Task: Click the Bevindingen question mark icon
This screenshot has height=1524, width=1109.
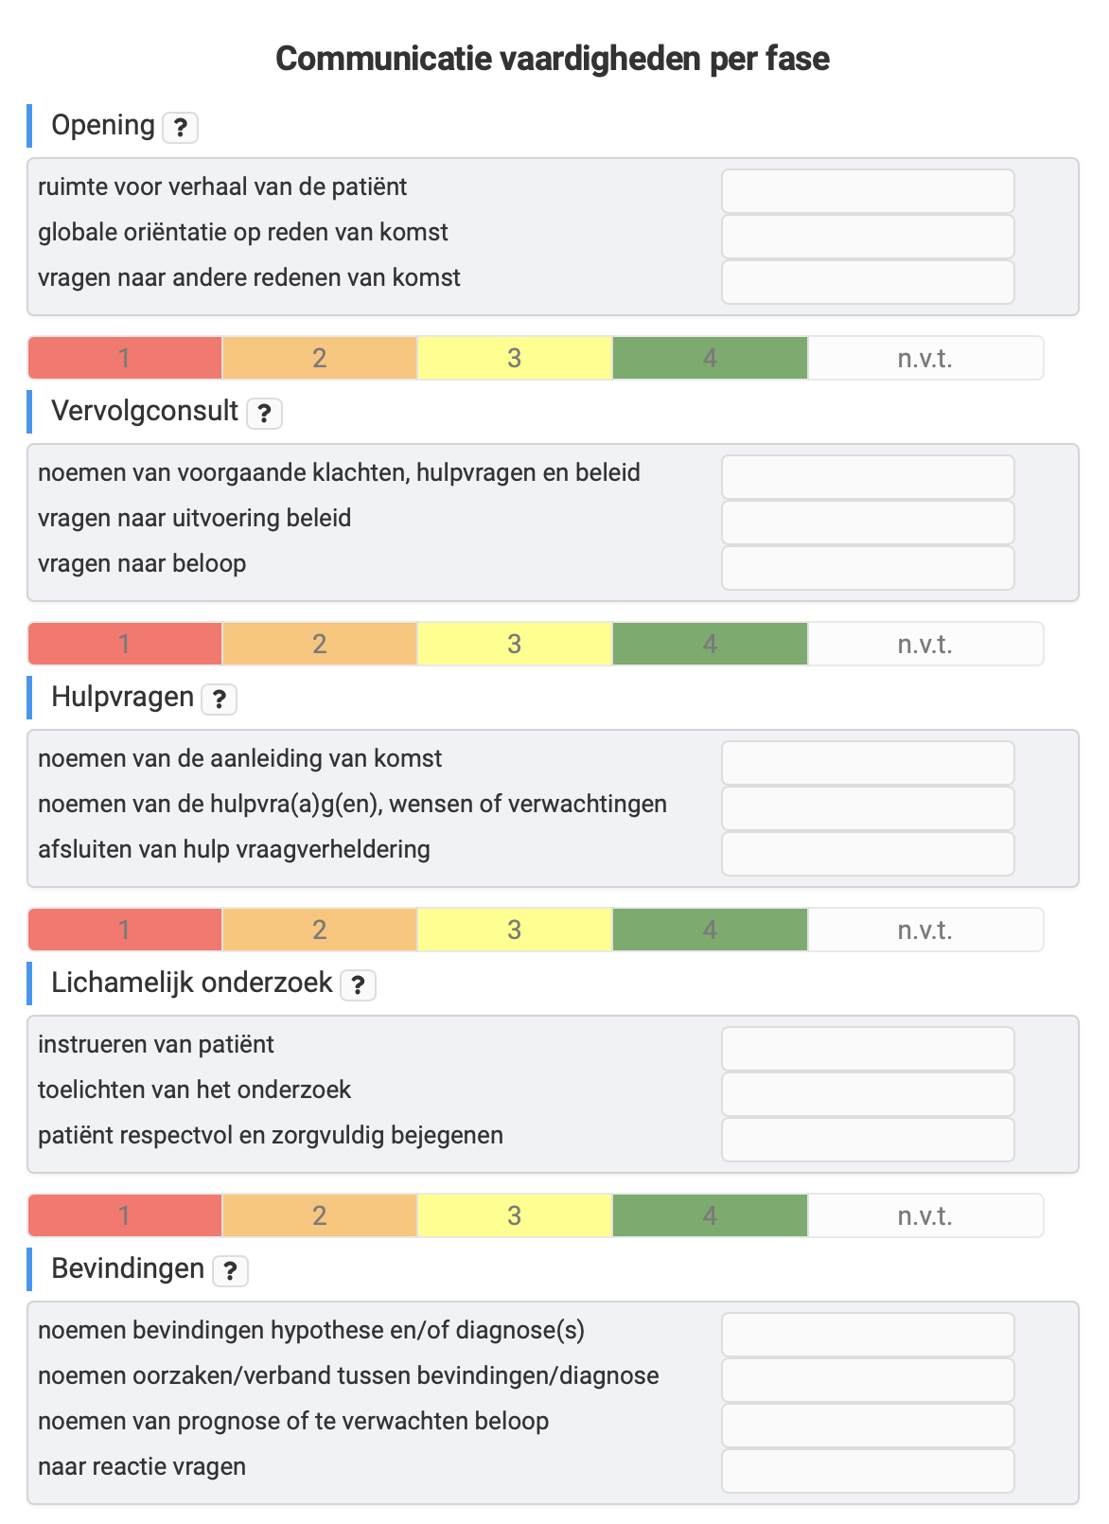Action: tap(230, 1270)
